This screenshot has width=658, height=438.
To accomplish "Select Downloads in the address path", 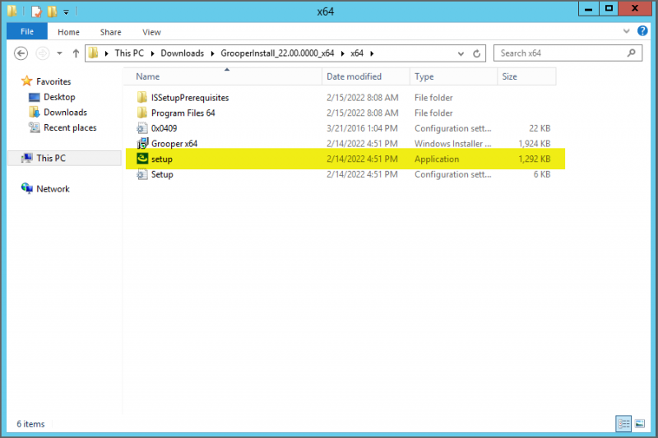I will point(182,53).
